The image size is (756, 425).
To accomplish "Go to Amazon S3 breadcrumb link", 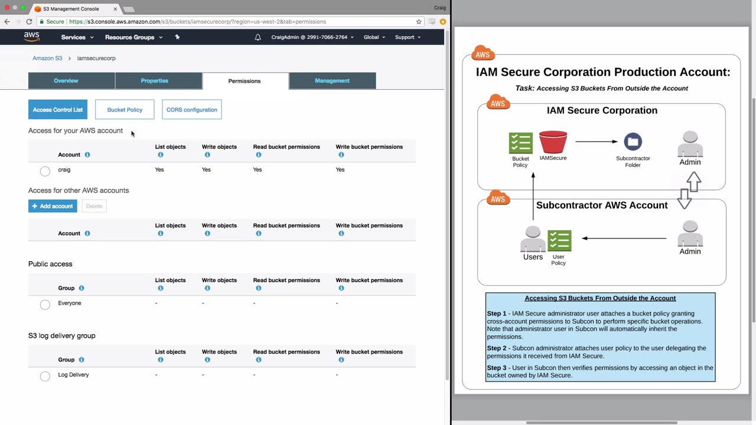I will click(47, 58).
